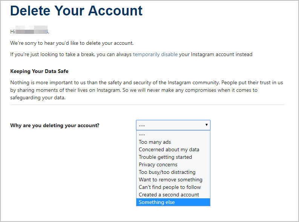Select 'Concerned about my data' reason
Screen dimensions: 299x222
173,149
